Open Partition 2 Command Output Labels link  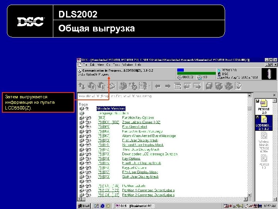[148, 195]
